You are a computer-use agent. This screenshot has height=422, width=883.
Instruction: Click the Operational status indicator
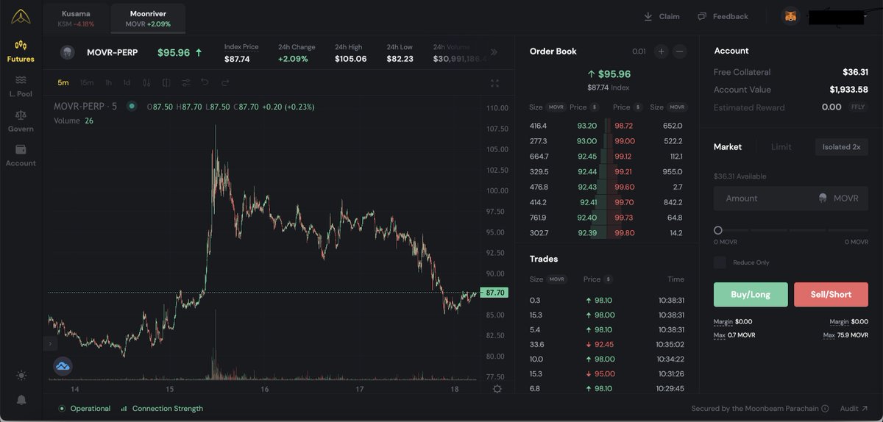click(x=85, y=408)
